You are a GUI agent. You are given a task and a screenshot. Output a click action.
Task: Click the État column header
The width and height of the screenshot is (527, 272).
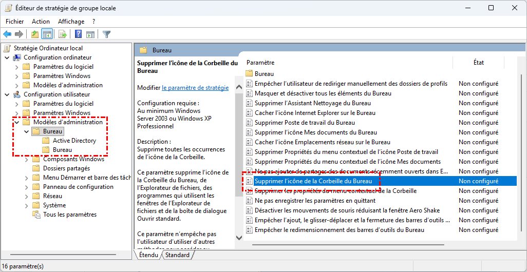[x=478, y=63]
